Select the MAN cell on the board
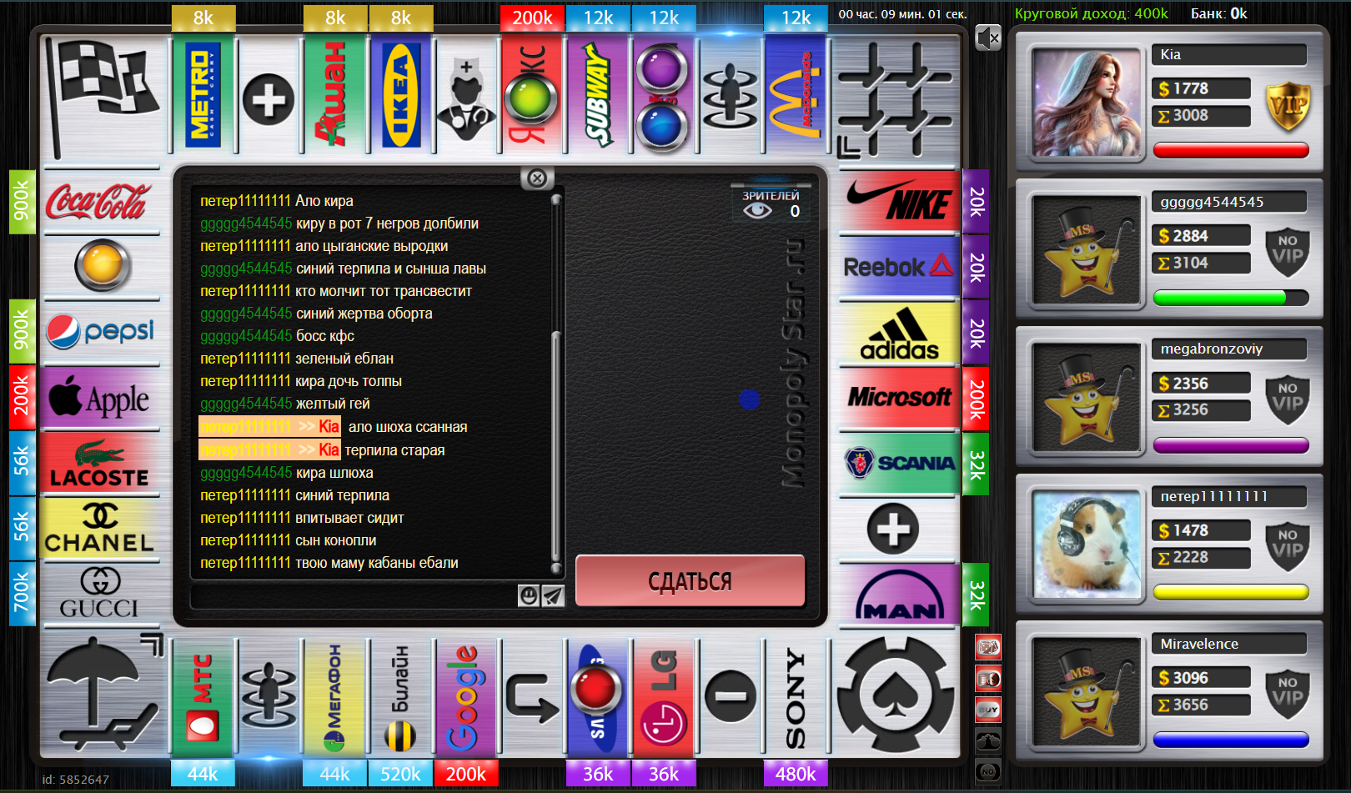The height and width of the screenshot is (793, 1351). click(899, 595)
